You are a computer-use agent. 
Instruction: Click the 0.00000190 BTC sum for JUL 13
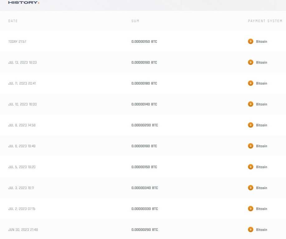pyautogui.click(x=144, y=62)
